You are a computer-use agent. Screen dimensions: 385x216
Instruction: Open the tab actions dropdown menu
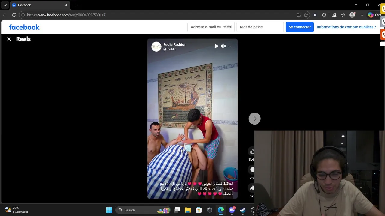coord(5,5)
